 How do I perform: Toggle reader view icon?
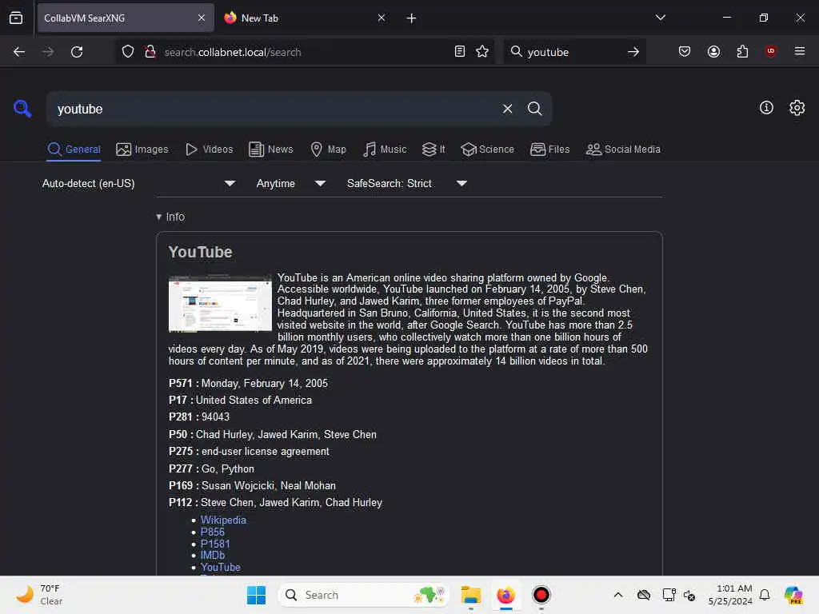[460, 51]
